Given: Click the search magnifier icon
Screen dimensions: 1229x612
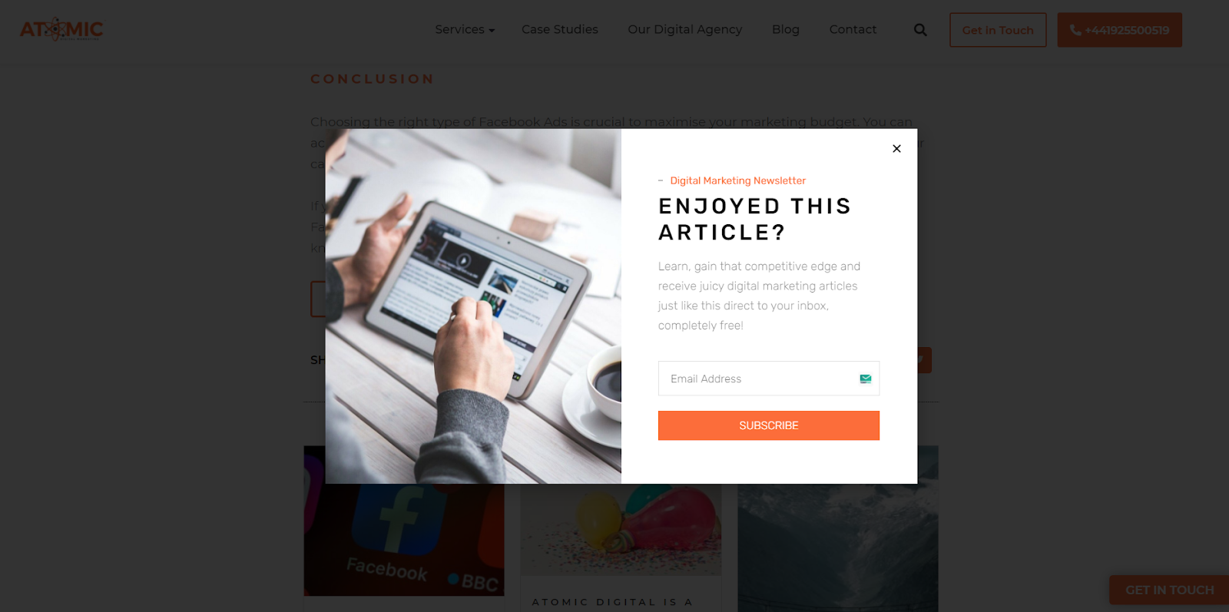Looking at the screenshot, I should tap(920, 30).
